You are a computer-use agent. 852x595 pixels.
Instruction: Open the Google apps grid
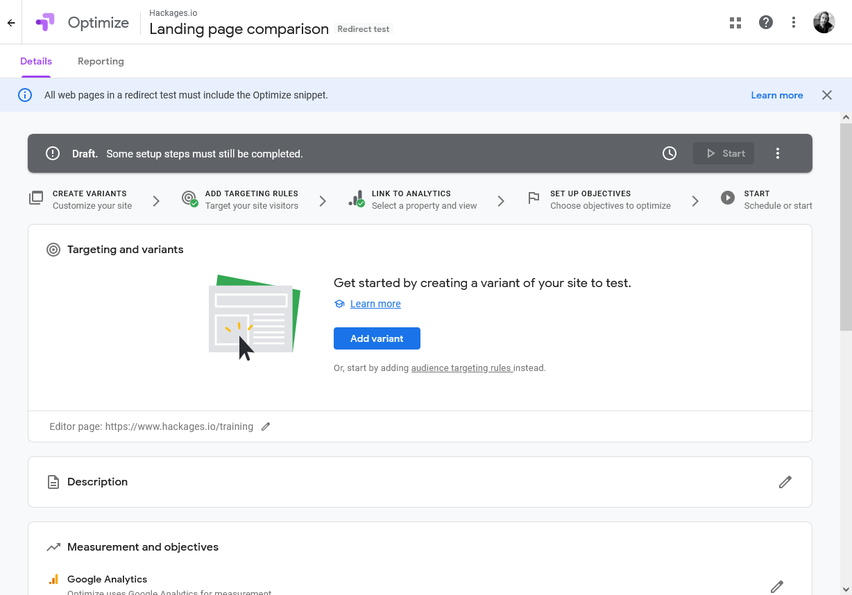coord(735,23)
